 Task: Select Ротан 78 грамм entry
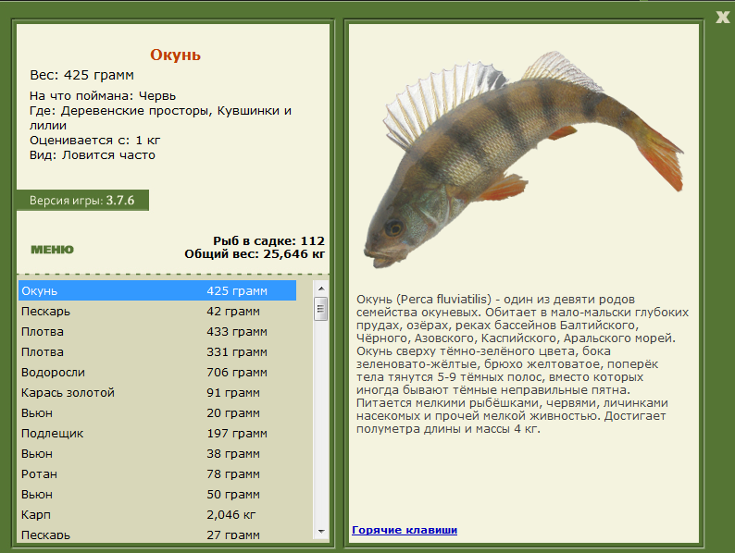pos(157,473)
